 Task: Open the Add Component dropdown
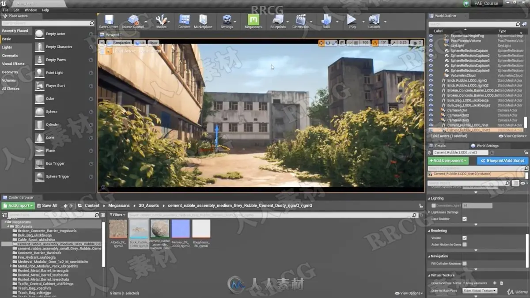coord(448,161)
